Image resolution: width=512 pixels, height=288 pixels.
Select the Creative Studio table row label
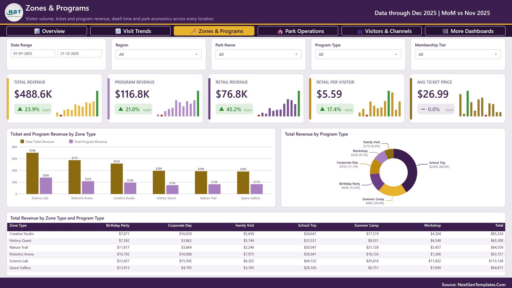[21, 234]
